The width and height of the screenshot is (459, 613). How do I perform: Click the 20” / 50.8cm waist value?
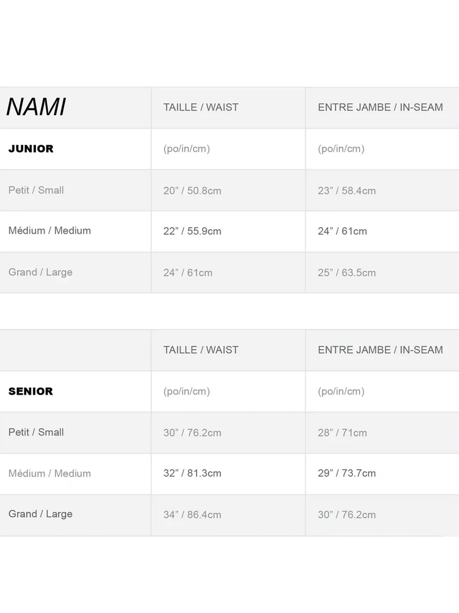point(192,191)
